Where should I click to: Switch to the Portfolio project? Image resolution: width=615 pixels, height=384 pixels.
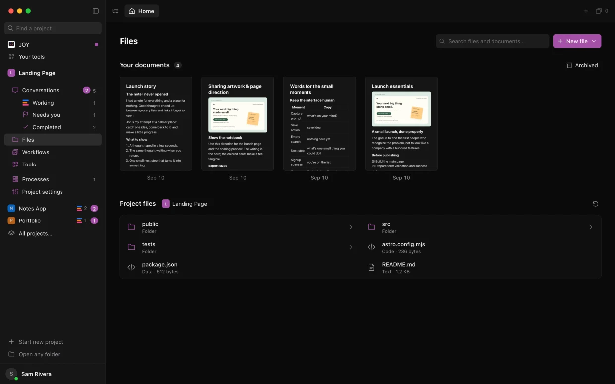53,221
